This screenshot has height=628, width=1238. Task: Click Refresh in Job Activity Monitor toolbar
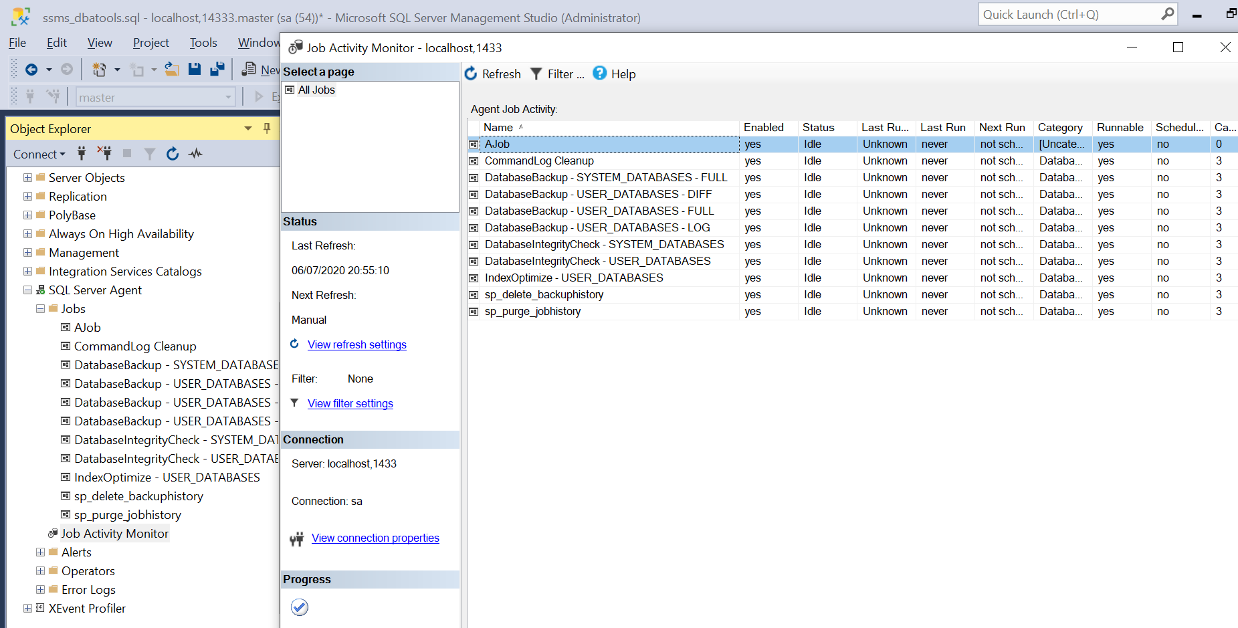point(493,74)
